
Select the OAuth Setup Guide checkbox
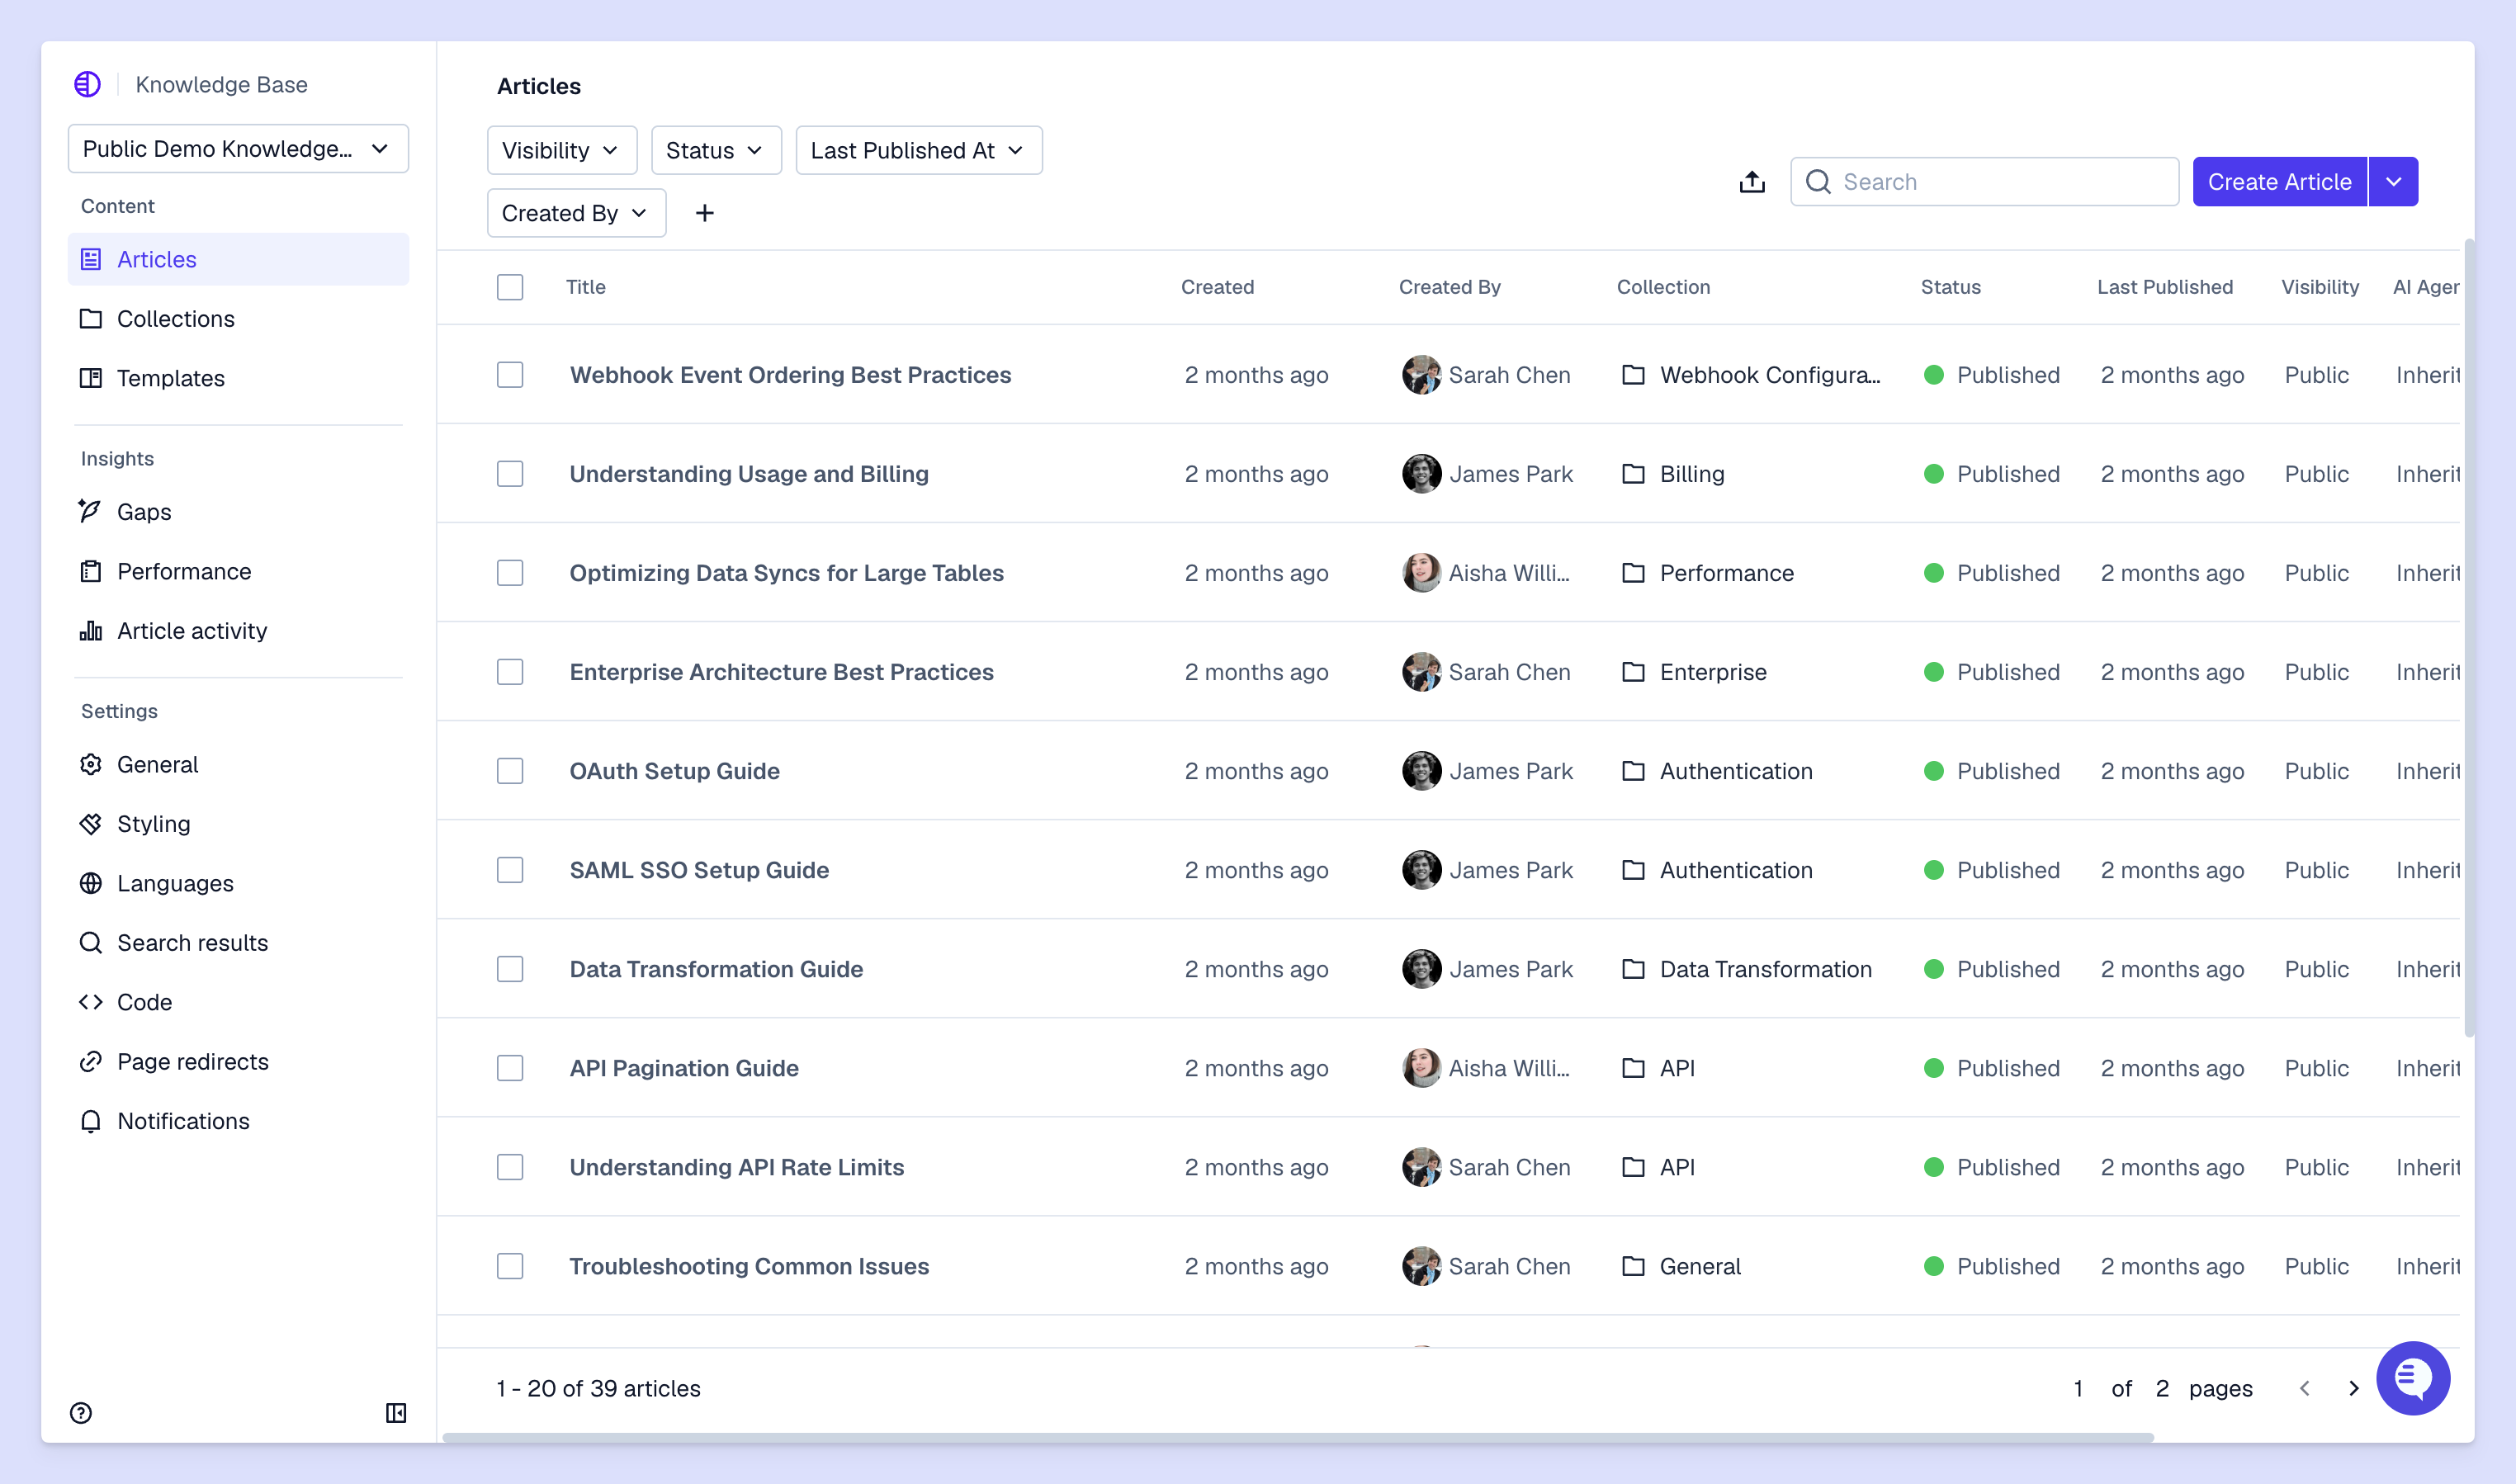pyautogui.click(x=510, y=771)
